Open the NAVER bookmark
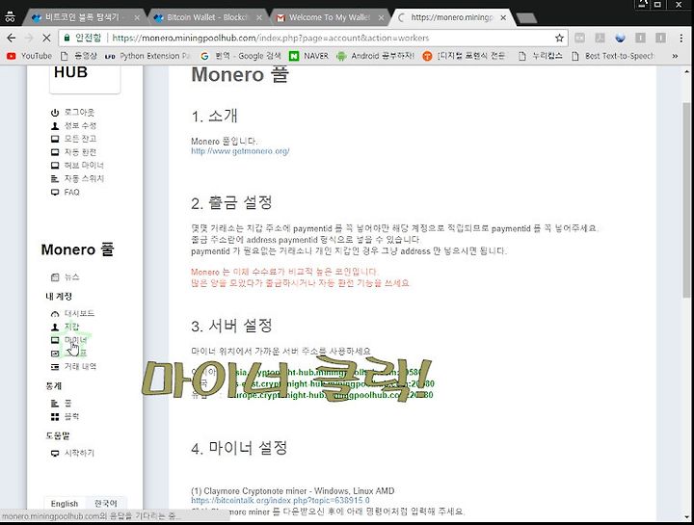 coord(309,56)
